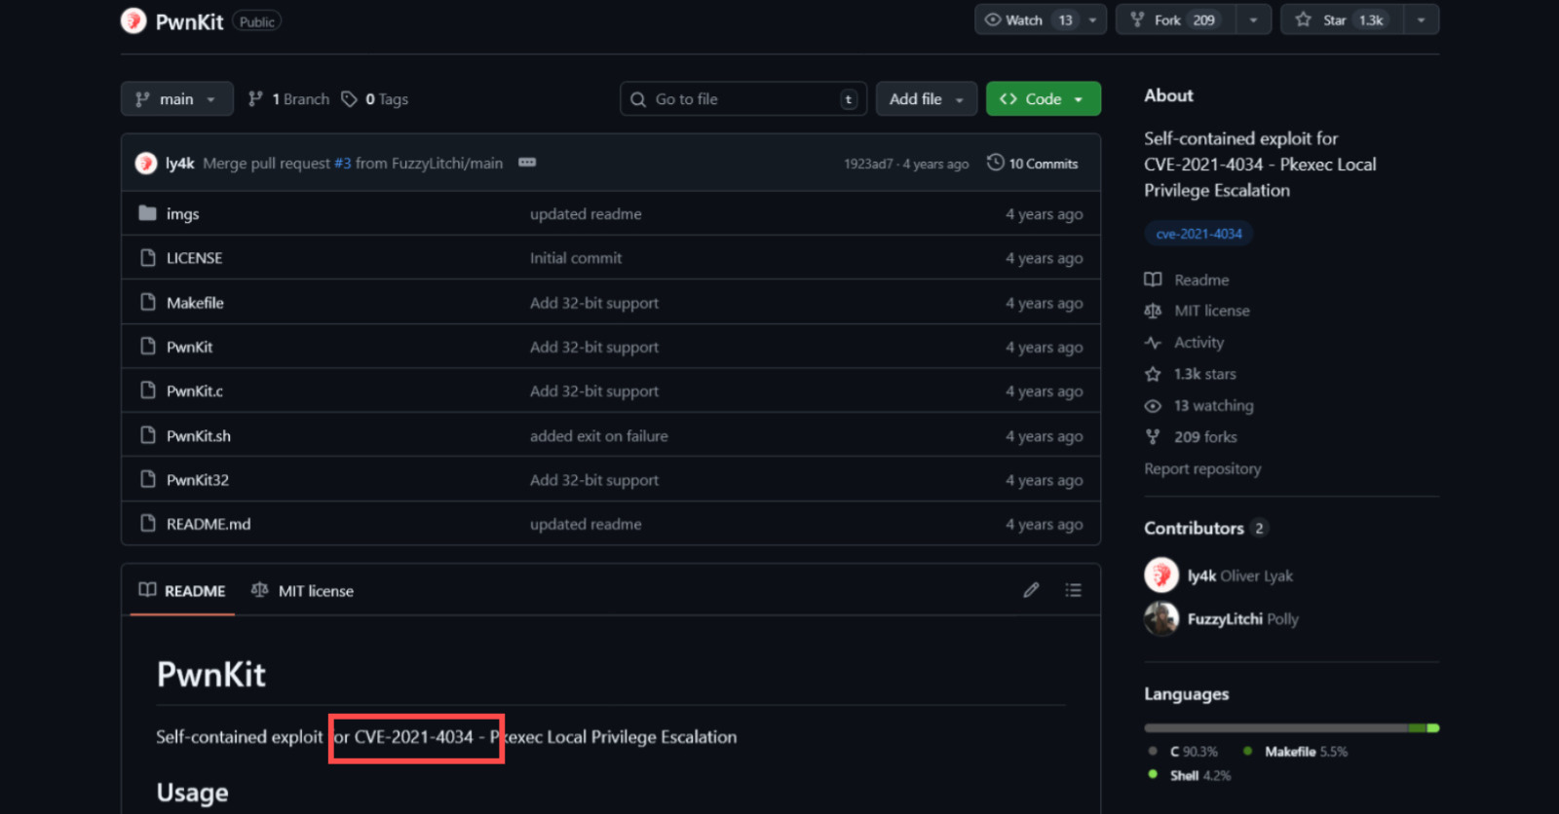The width and height of the screenshot is (1559, 814).
Task: Click the Activity pulse link
Action: [1198, 343]
